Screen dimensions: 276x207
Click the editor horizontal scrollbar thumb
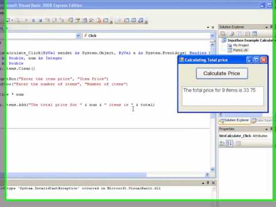point(76,175)
